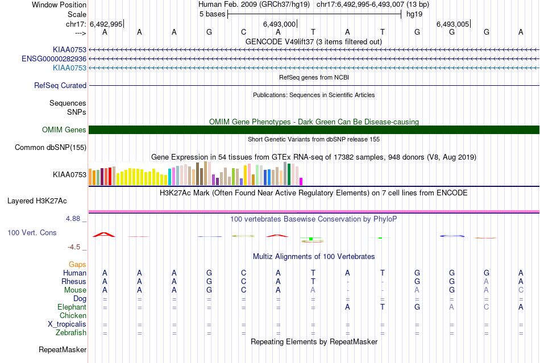Open RefSeq genes from NCBI title
Image resolution: width=540 pixels, height=363 pixels.
coord(314,77)
